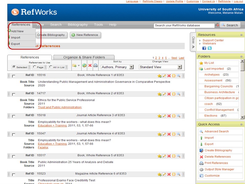Image resolution: width=245 pixels, height=184 pixels.
Task: Click the New Reference button
Action: tap(85, 35)
